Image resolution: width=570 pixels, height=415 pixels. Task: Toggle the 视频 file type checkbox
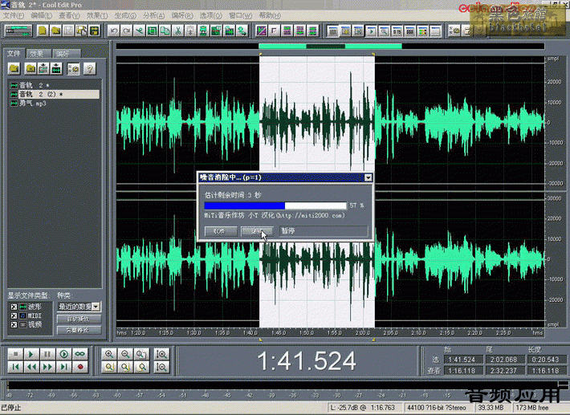(14, 324)
